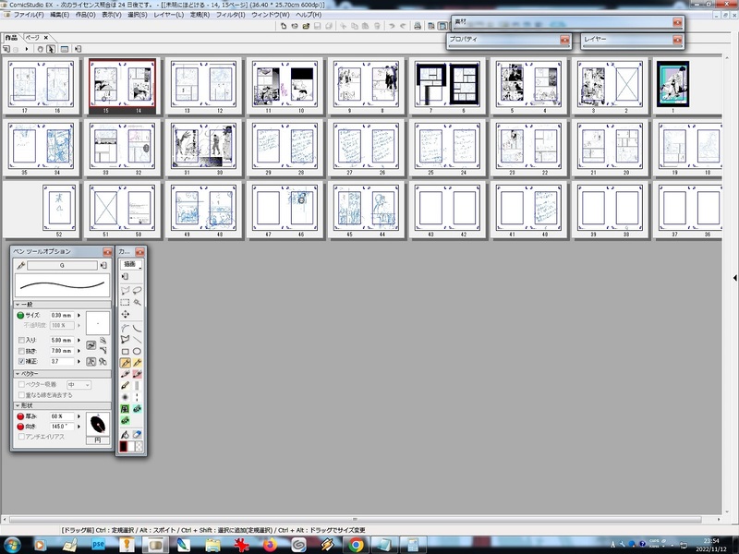Select the rectangular marquee tool

(x=126, y=303)
